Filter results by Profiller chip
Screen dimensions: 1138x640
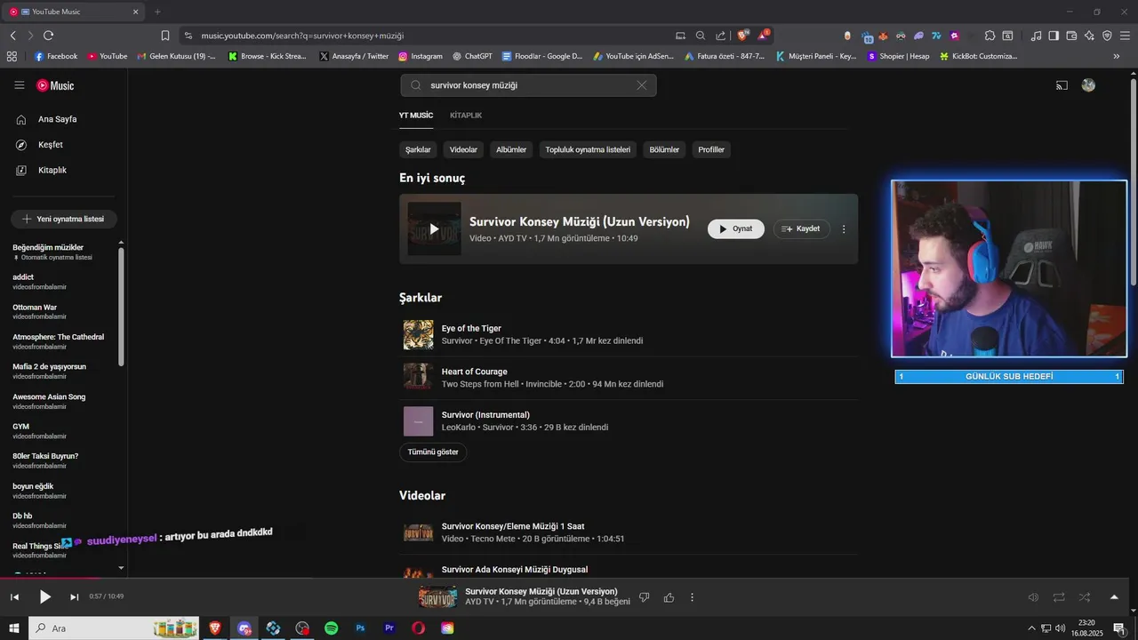[x=711, y=149]
